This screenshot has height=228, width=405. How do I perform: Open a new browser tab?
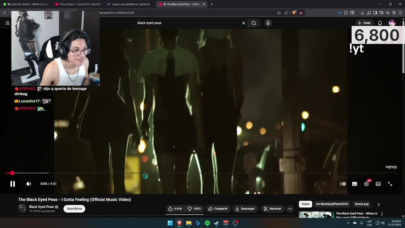coord(212,4)
